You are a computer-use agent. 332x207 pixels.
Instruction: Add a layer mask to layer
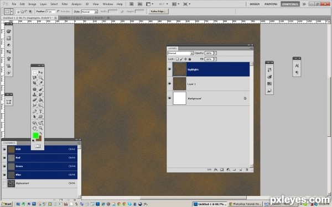point(222,169)
